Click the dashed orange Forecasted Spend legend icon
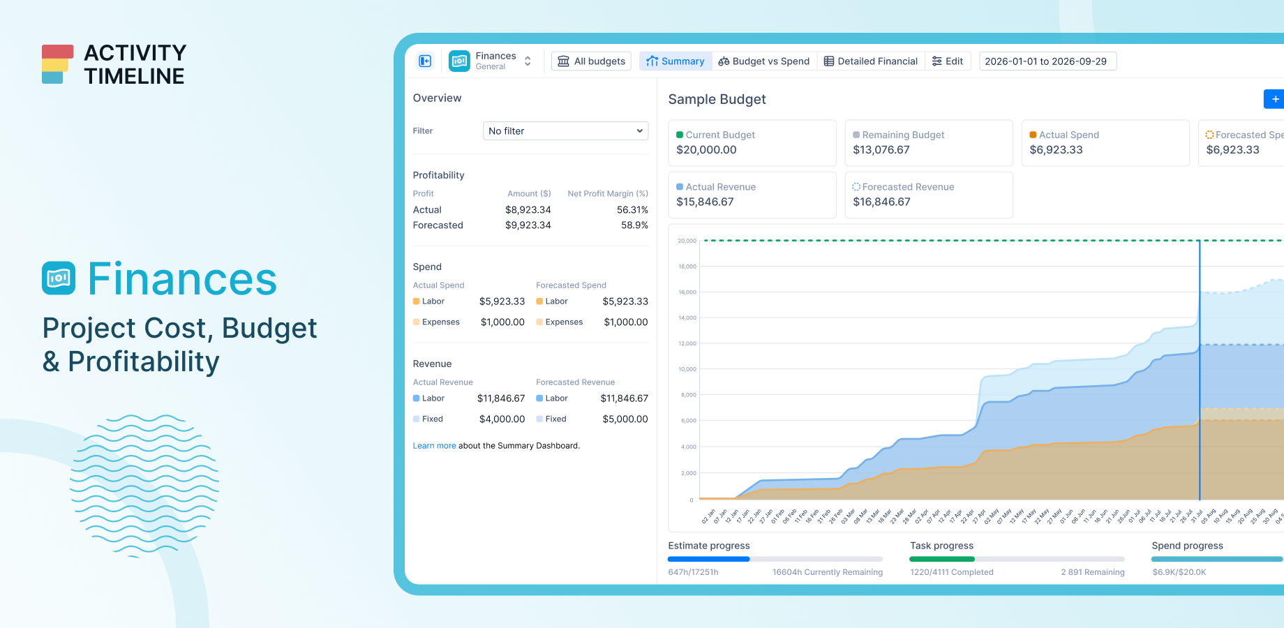 coord(1209,135)
